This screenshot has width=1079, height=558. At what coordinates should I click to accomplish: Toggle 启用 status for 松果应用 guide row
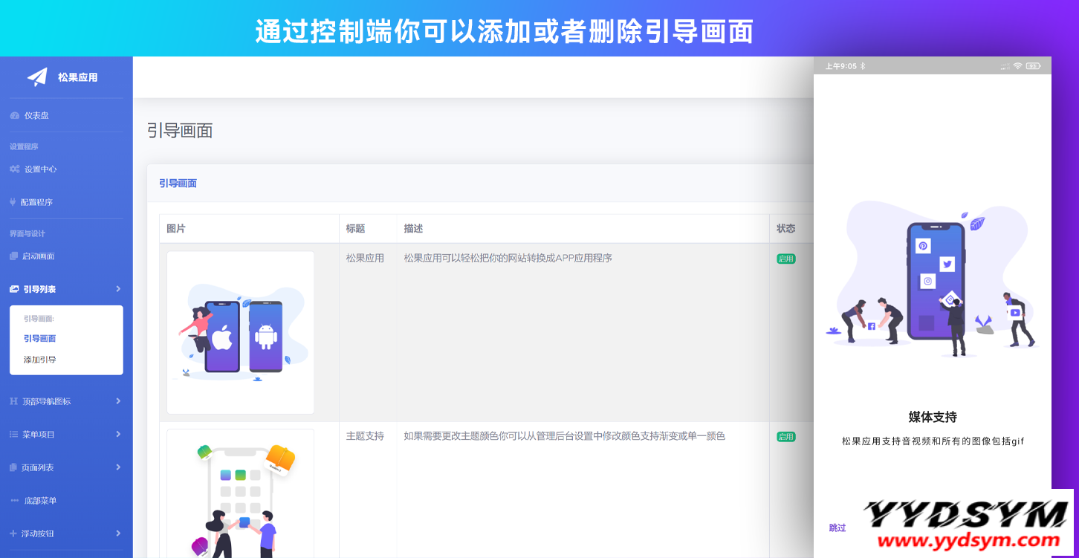tap(785, 258)
